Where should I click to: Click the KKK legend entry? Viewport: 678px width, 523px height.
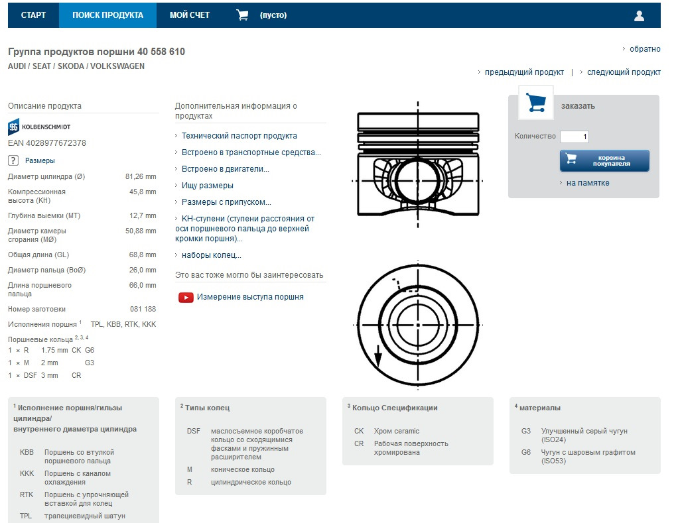[65, 478]
